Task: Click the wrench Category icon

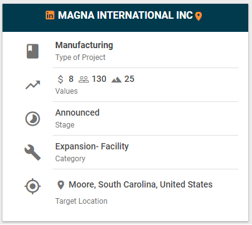Action: [33, 152]
